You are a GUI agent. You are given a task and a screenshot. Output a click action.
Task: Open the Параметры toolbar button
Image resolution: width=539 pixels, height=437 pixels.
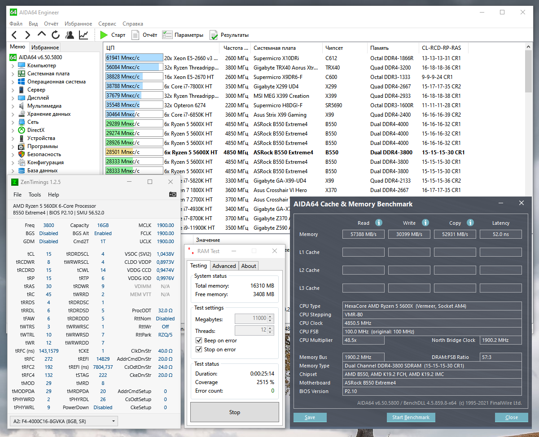[183, 35]
